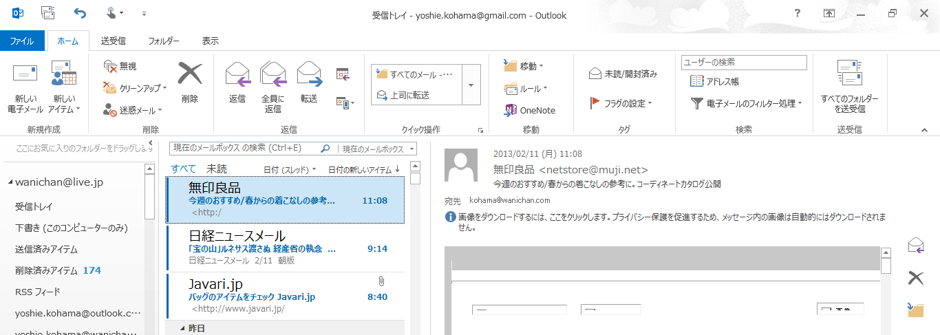Open 電子メールのフィルター処理 filter menu

pos(747,103)
